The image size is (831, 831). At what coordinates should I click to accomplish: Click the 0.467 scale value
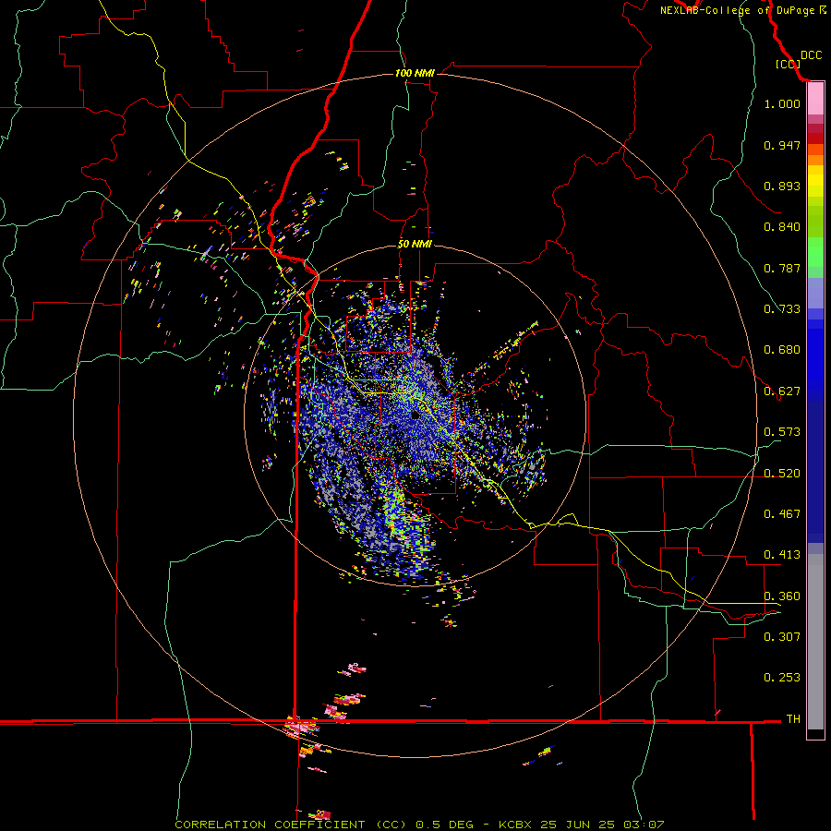coord(782,514)
